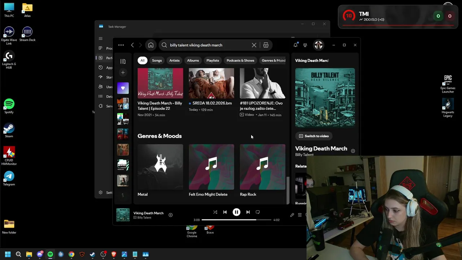Screen dimensions: 462x260
Task: Filter results by Songs
Action: (157, 61)
